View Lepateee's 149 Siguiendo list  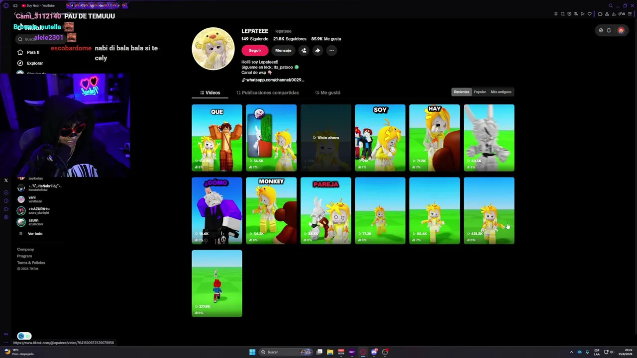(x=255, y=39)
